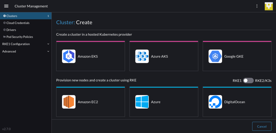Viewport: 276px width, 133px height.
Task: Open Cloud Credentials in sidebar
Action: coord(26,23)
